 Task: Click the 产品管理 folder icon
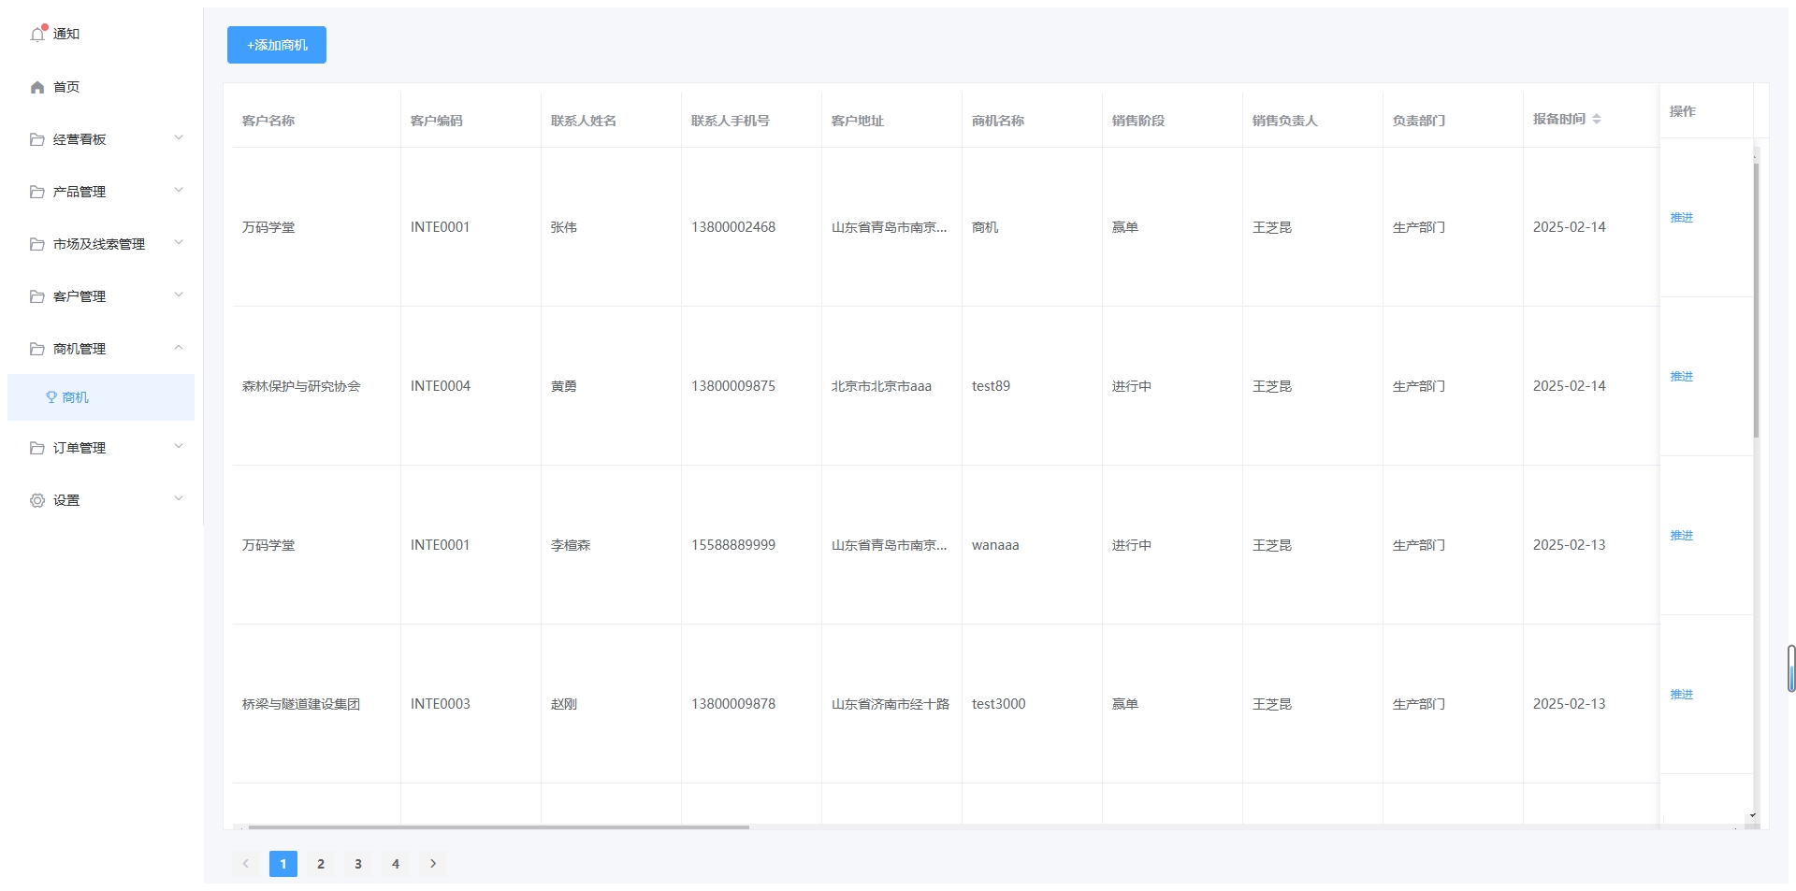tap(37, 192)
